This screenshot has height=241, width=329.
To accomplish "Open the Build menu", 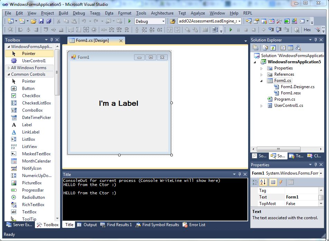I will coord(63,13).
